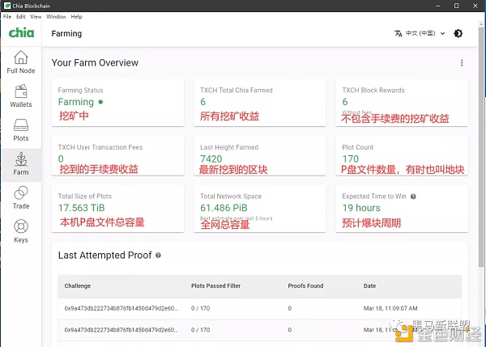
Task: Click the 7420 last height value
Action: (211, 159)
